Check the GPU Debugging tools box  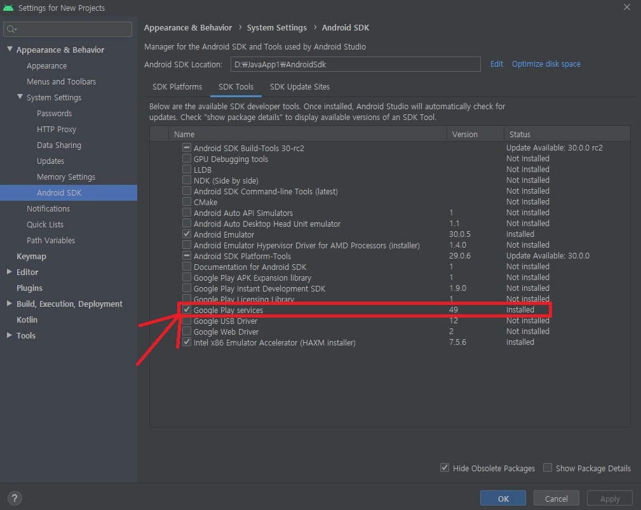[186, 159]
